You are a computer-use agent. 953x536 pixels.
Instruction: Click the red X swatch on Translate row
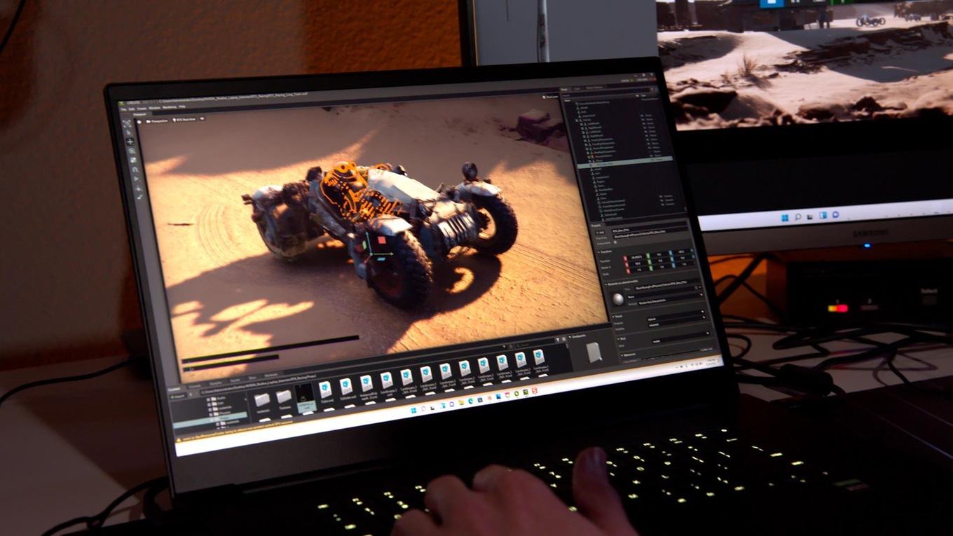625,258
